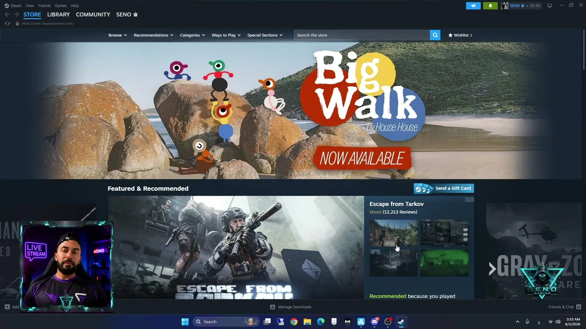Screen dimensions: 586x329
Task: Click the Send a Gift Card button
Action: 444,188
